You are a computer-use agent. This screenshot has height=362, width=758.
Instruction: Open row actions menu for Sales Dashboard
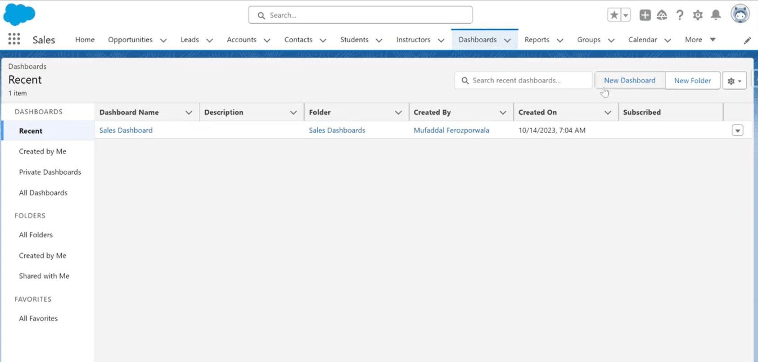pos(737,131)
